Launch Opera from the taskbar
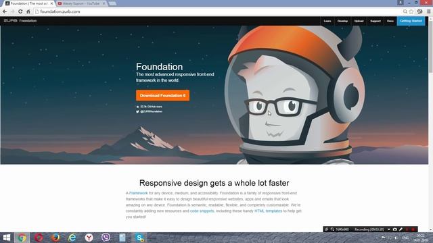The width and height of the screenshot is (433, 243). pos(39,238)
